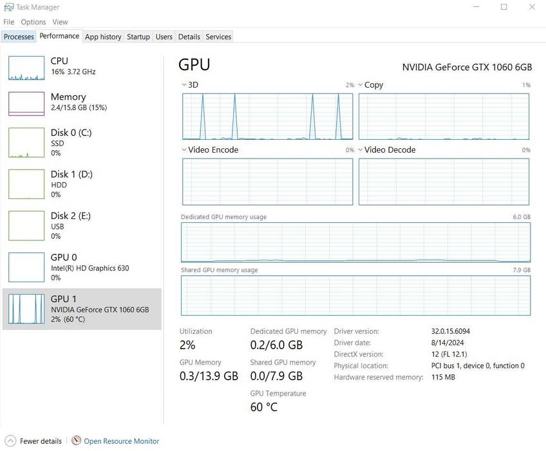The width and height of the screenshot is (546, 451).
Task: Click the Fewer details button label
Action: coord(41,441)
